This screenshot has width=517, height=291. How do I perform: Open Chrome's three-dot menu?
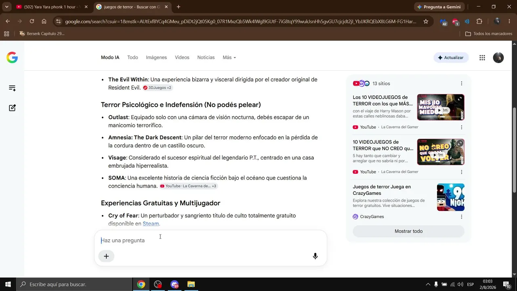pyautogui.click(x=509, y=21)
